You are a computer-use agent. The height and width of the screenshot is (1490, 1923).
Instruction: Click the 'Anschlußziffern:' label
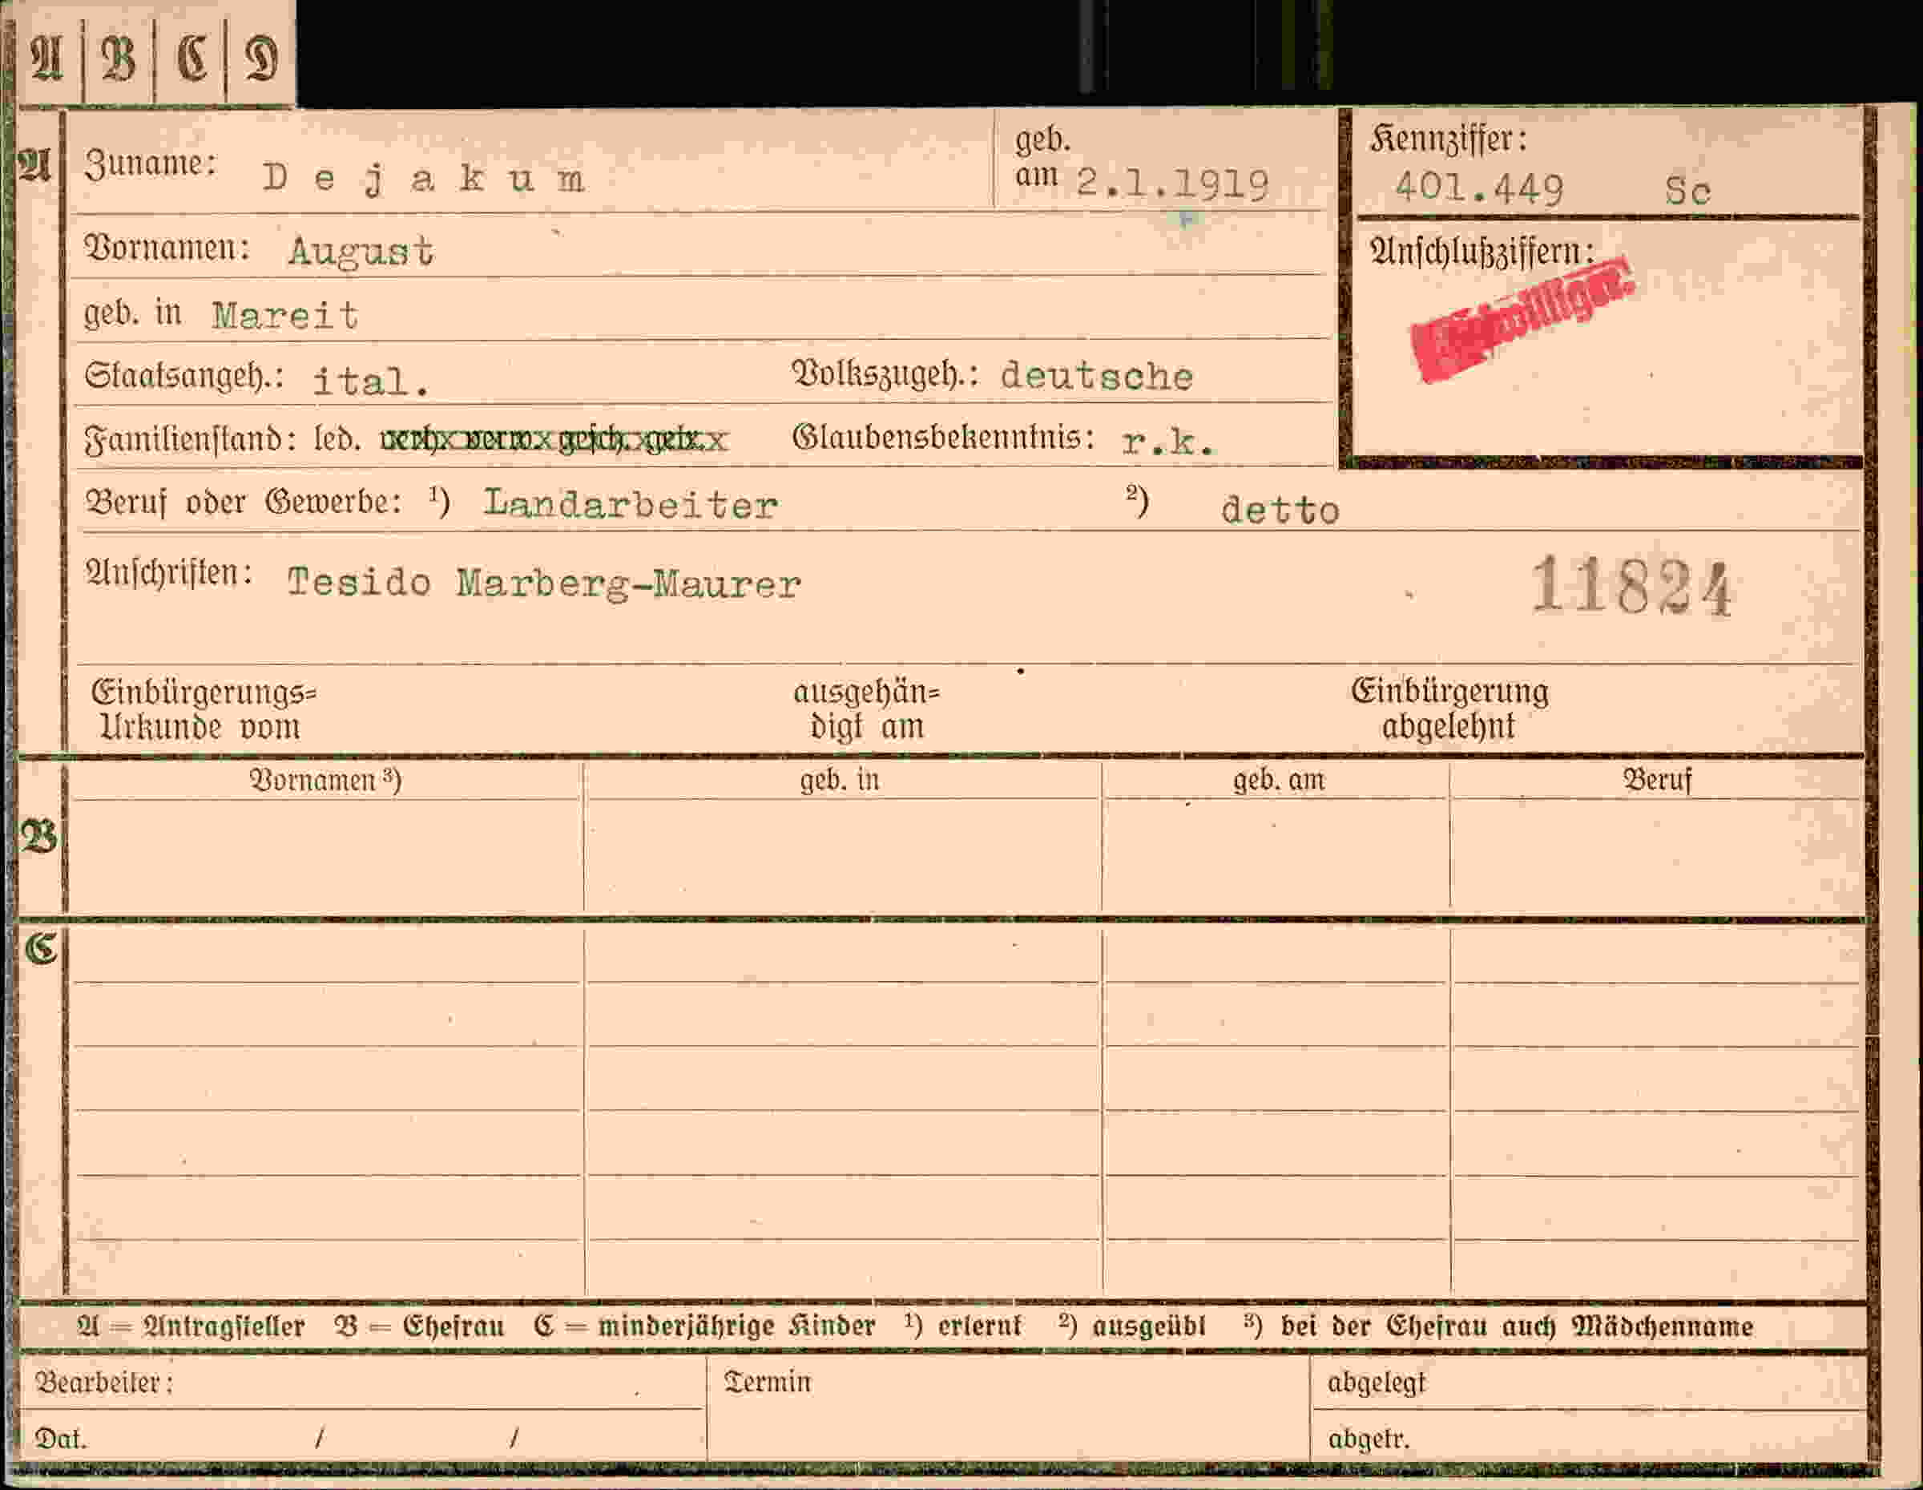point(1482,252)
